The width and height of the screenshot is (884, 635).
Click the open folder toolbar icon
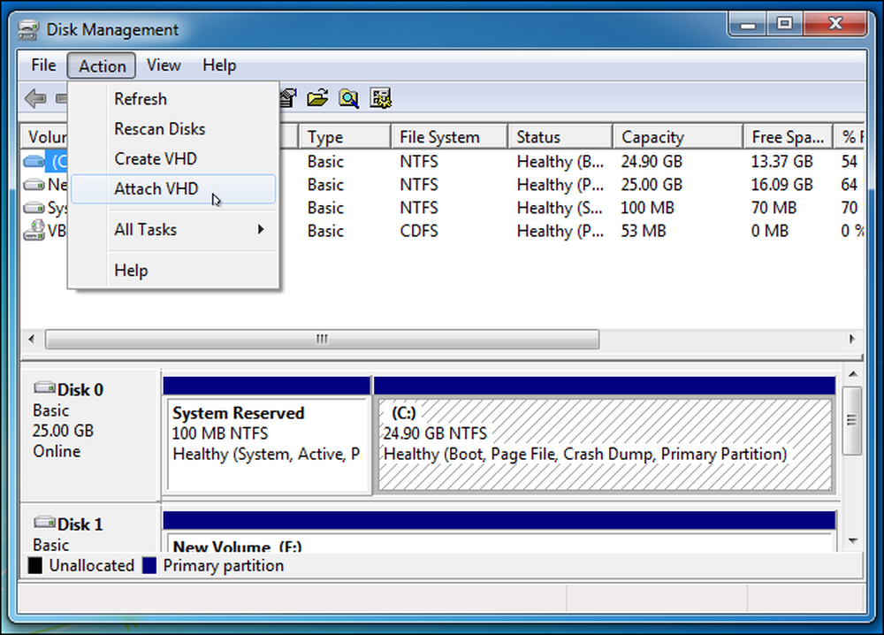coord(317,98)
